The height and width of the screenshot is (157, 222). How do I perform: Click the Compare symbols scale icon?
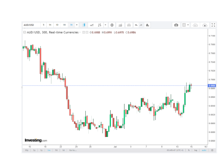coord(129,25)
